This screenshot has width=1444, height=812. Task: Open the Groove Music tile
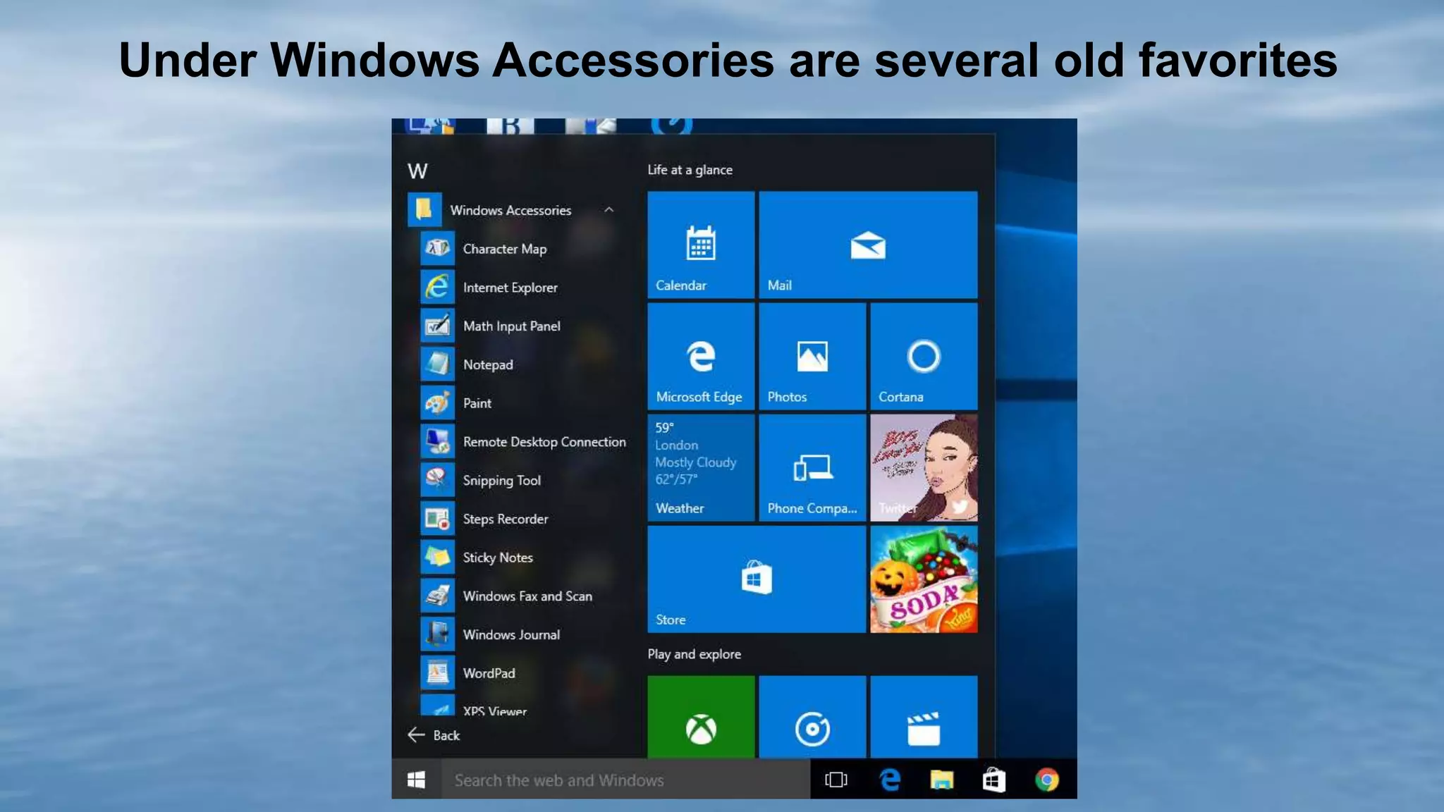tap(812, 717)
